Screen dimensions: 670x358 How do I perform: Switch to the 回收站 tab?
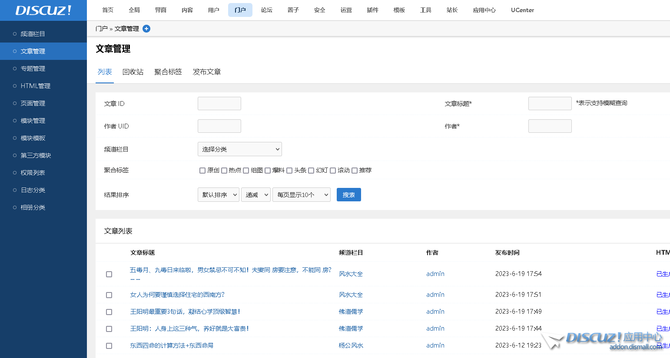[133, 72]
